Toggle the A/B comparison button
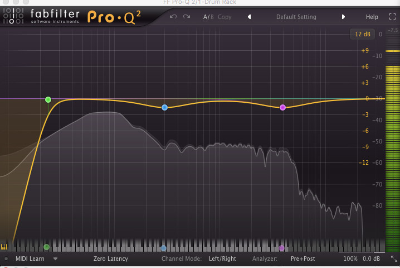The height and width of the screenshot is (268, 400). tap(208, 17)
